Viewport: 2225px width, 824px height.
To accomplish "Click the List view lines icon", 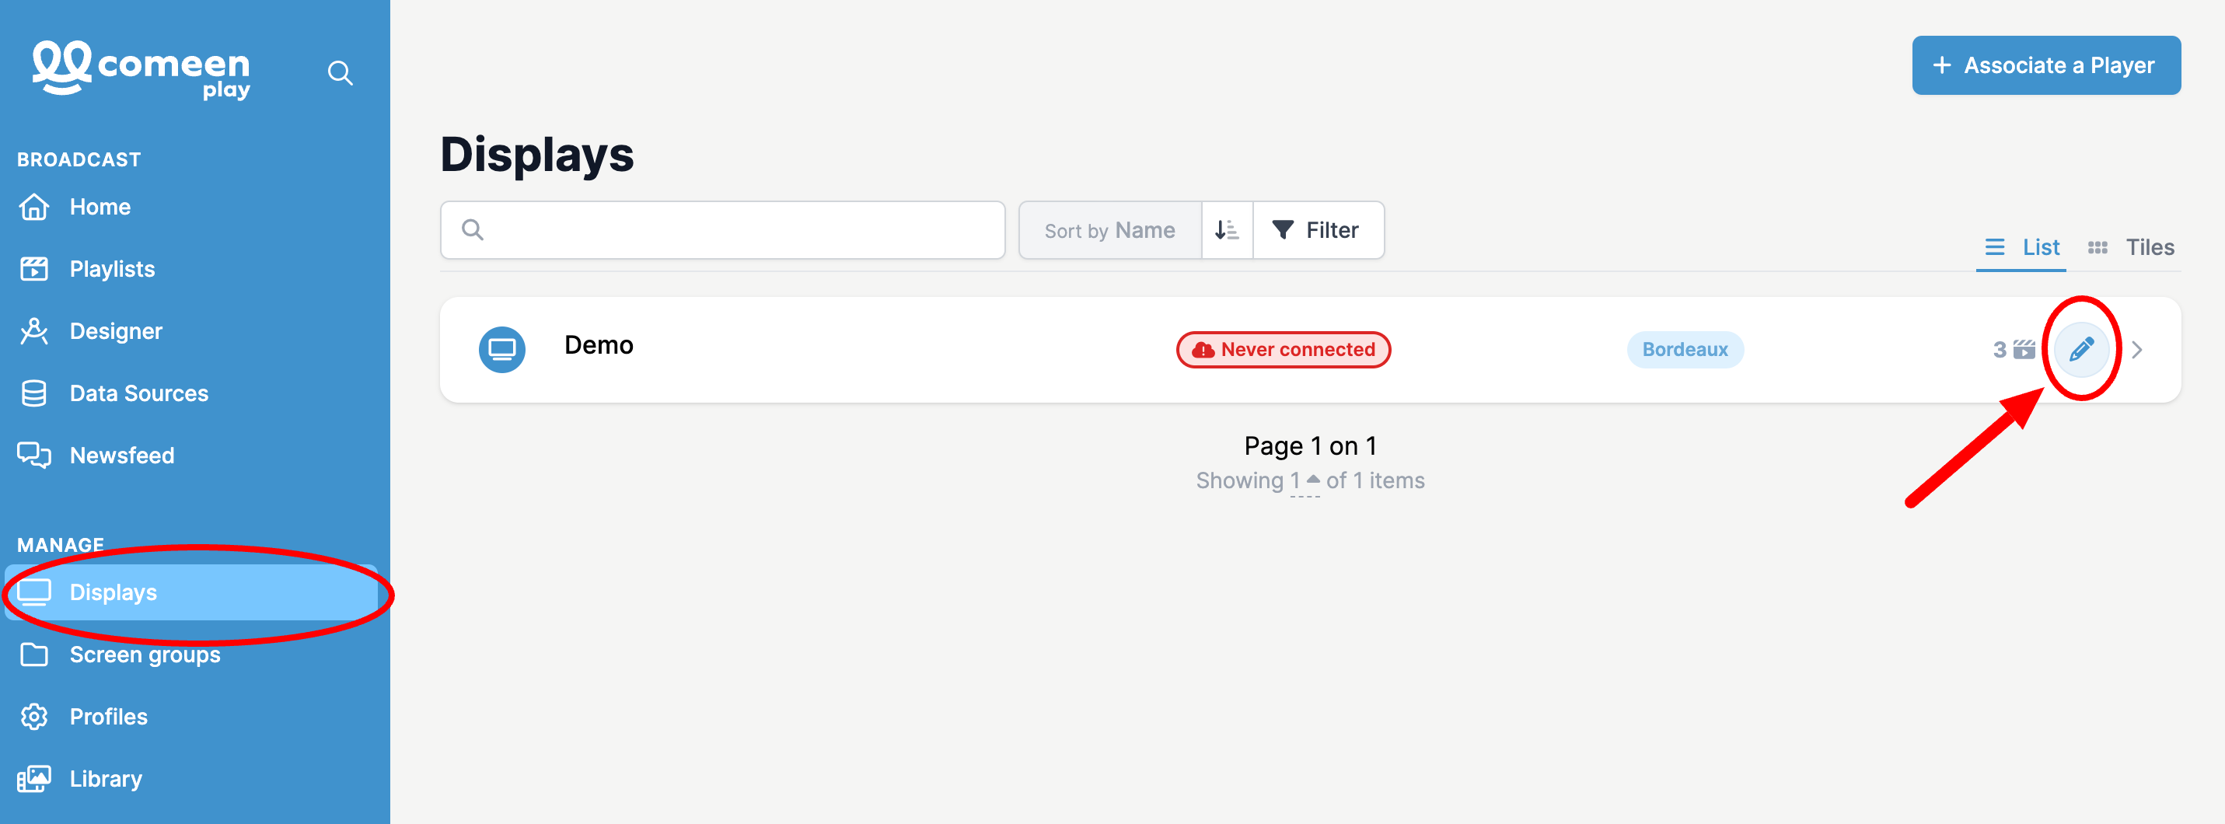I will [1994, 248].
